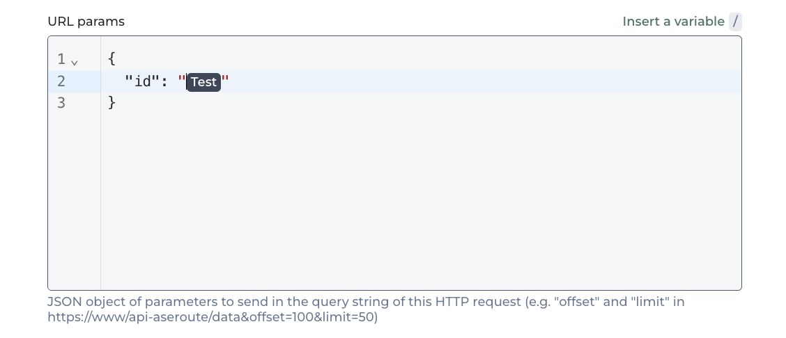The height and width of the screenshot is (338, 786).
Task: Click the example URL in the help text
Action: [213, 317]
